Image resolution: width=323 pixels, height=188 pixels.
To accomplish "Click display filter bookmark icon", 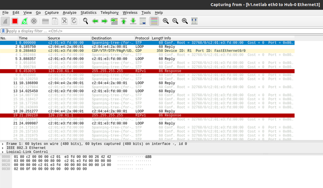I will pyautogui.click(x=3, y=31).
